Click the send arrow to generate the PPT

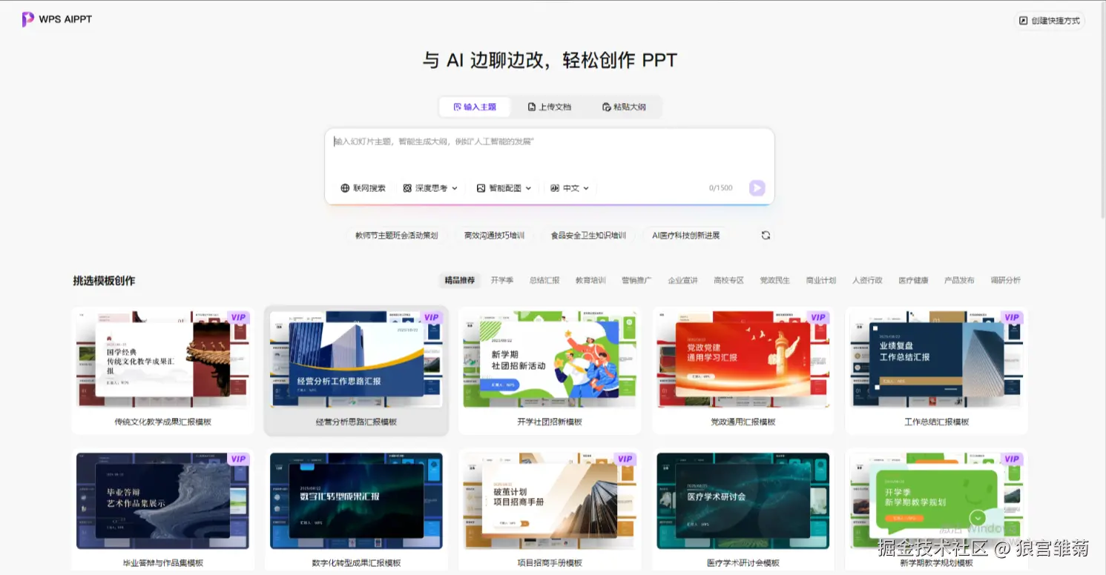tap(756, 187)
